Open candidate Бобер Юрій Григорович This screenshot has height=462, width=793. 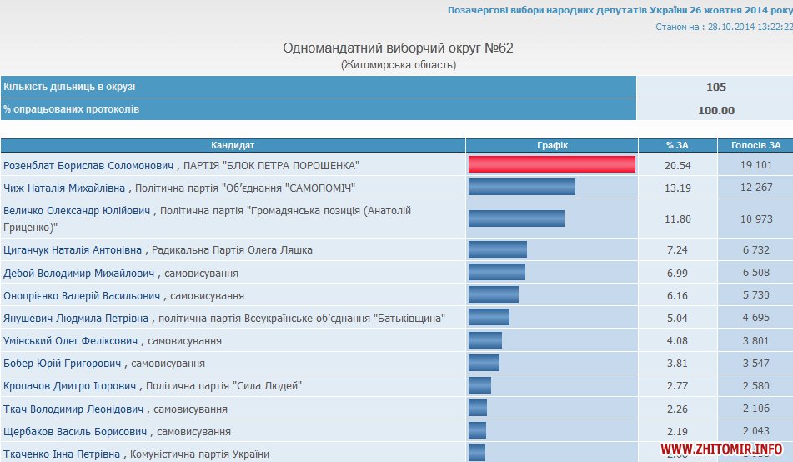click(x=63, y=364)
